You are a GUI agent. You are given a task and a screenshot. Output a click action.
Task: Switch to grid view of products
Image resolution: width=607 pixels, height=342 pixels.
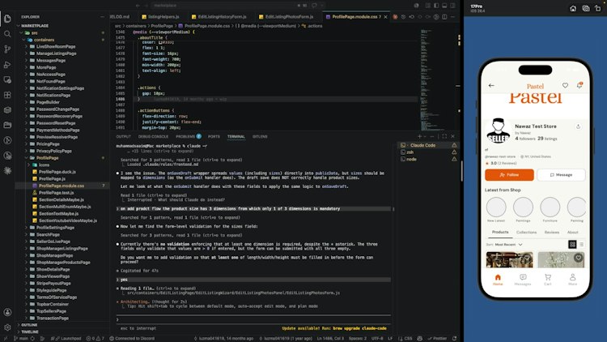point(572,244)
